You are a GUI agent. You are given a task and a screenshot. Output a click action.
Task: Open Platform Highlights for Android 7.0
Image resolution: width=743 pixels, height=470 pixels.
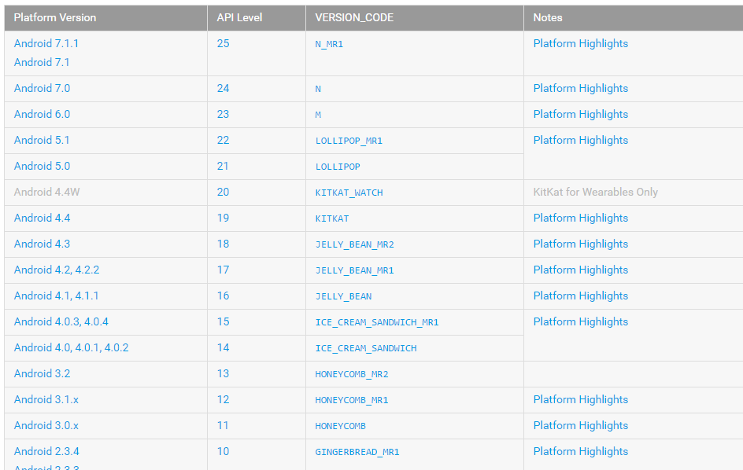click(581, 89)
